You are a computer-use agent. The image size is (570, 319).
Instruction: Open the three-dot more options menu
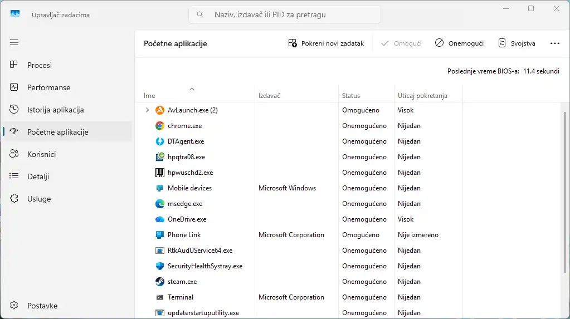555,43
